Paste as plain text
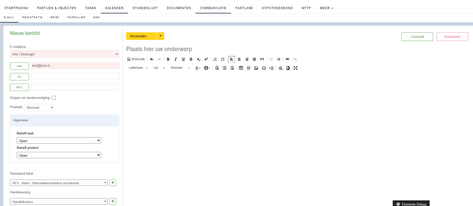This screenshot has width=473, height=206. 224,68
